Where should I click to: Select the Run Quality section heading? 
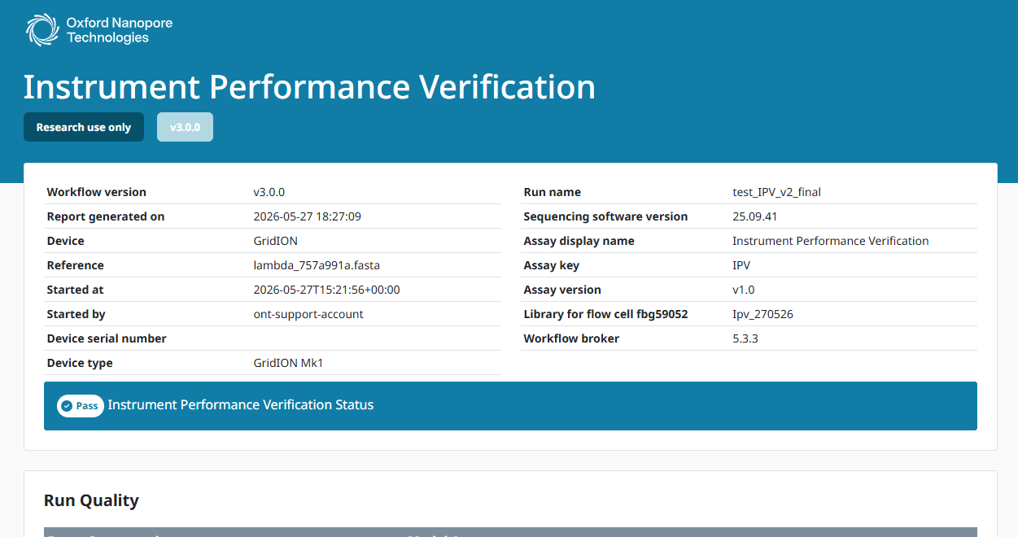[91, 500]
